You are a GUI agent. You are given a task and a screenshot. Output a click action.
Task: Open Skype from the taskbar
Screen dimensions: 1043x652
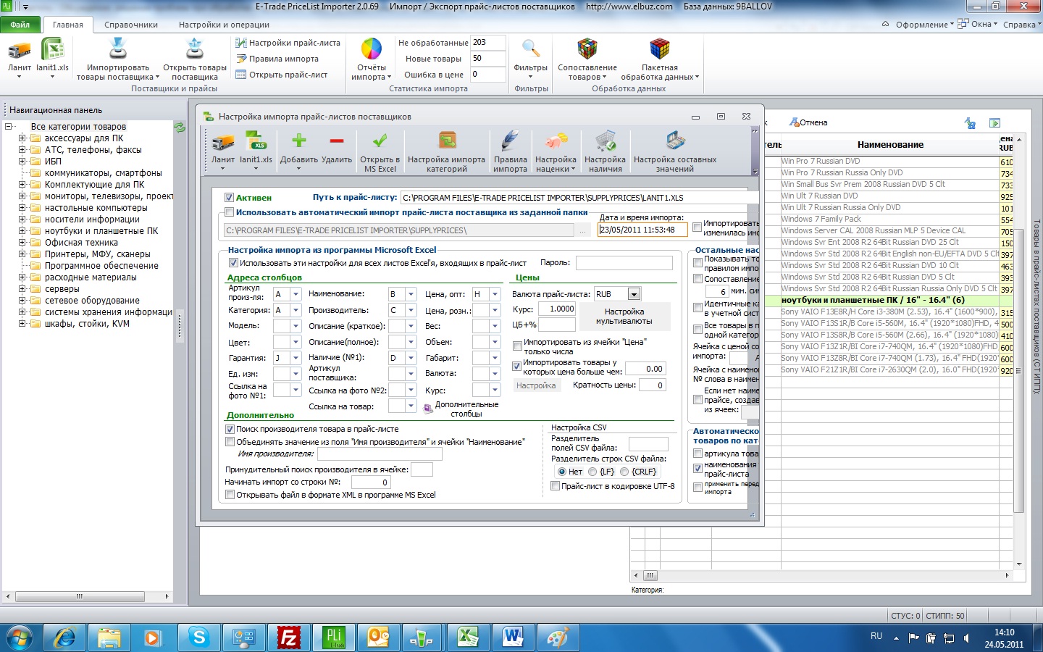point(198,638)
